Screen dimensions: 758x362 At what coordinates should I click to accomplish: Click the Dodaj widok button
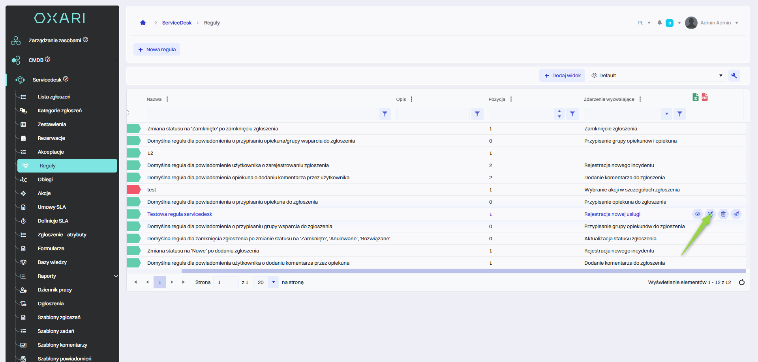click(x=562, y=76)
